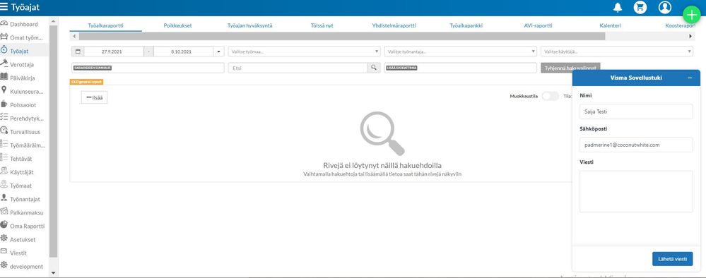Image resolution: width=706 pixels, height=278 pixels.
Task: Click the Verottaja gavel icon
Action: [4, 64]
